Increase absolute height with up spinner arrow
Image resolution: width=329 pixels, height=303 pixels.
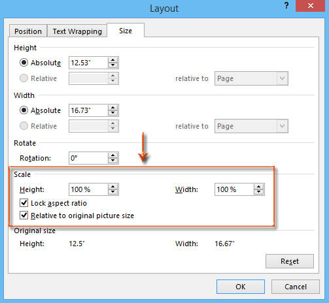point(113,60)
